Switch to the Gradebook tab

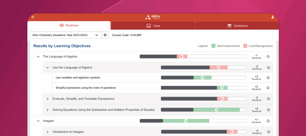click(237, 26)
